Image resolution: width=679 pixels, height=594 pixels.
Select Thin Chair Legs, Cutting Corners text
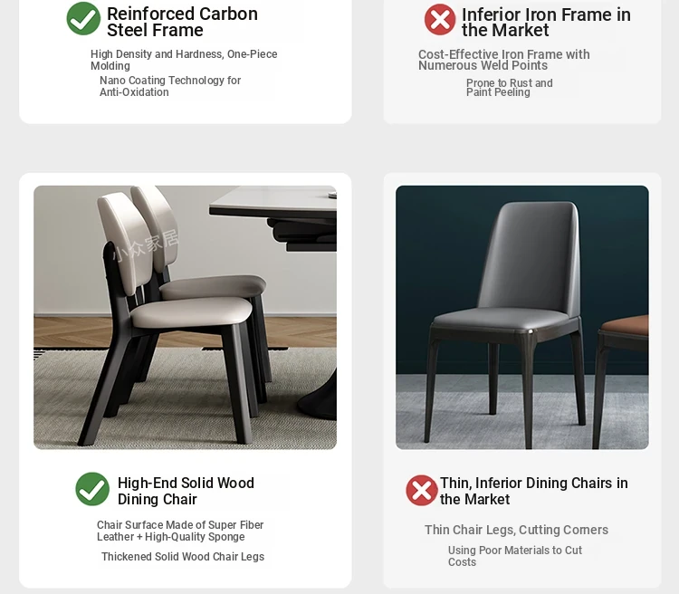[x=516, y=530]
